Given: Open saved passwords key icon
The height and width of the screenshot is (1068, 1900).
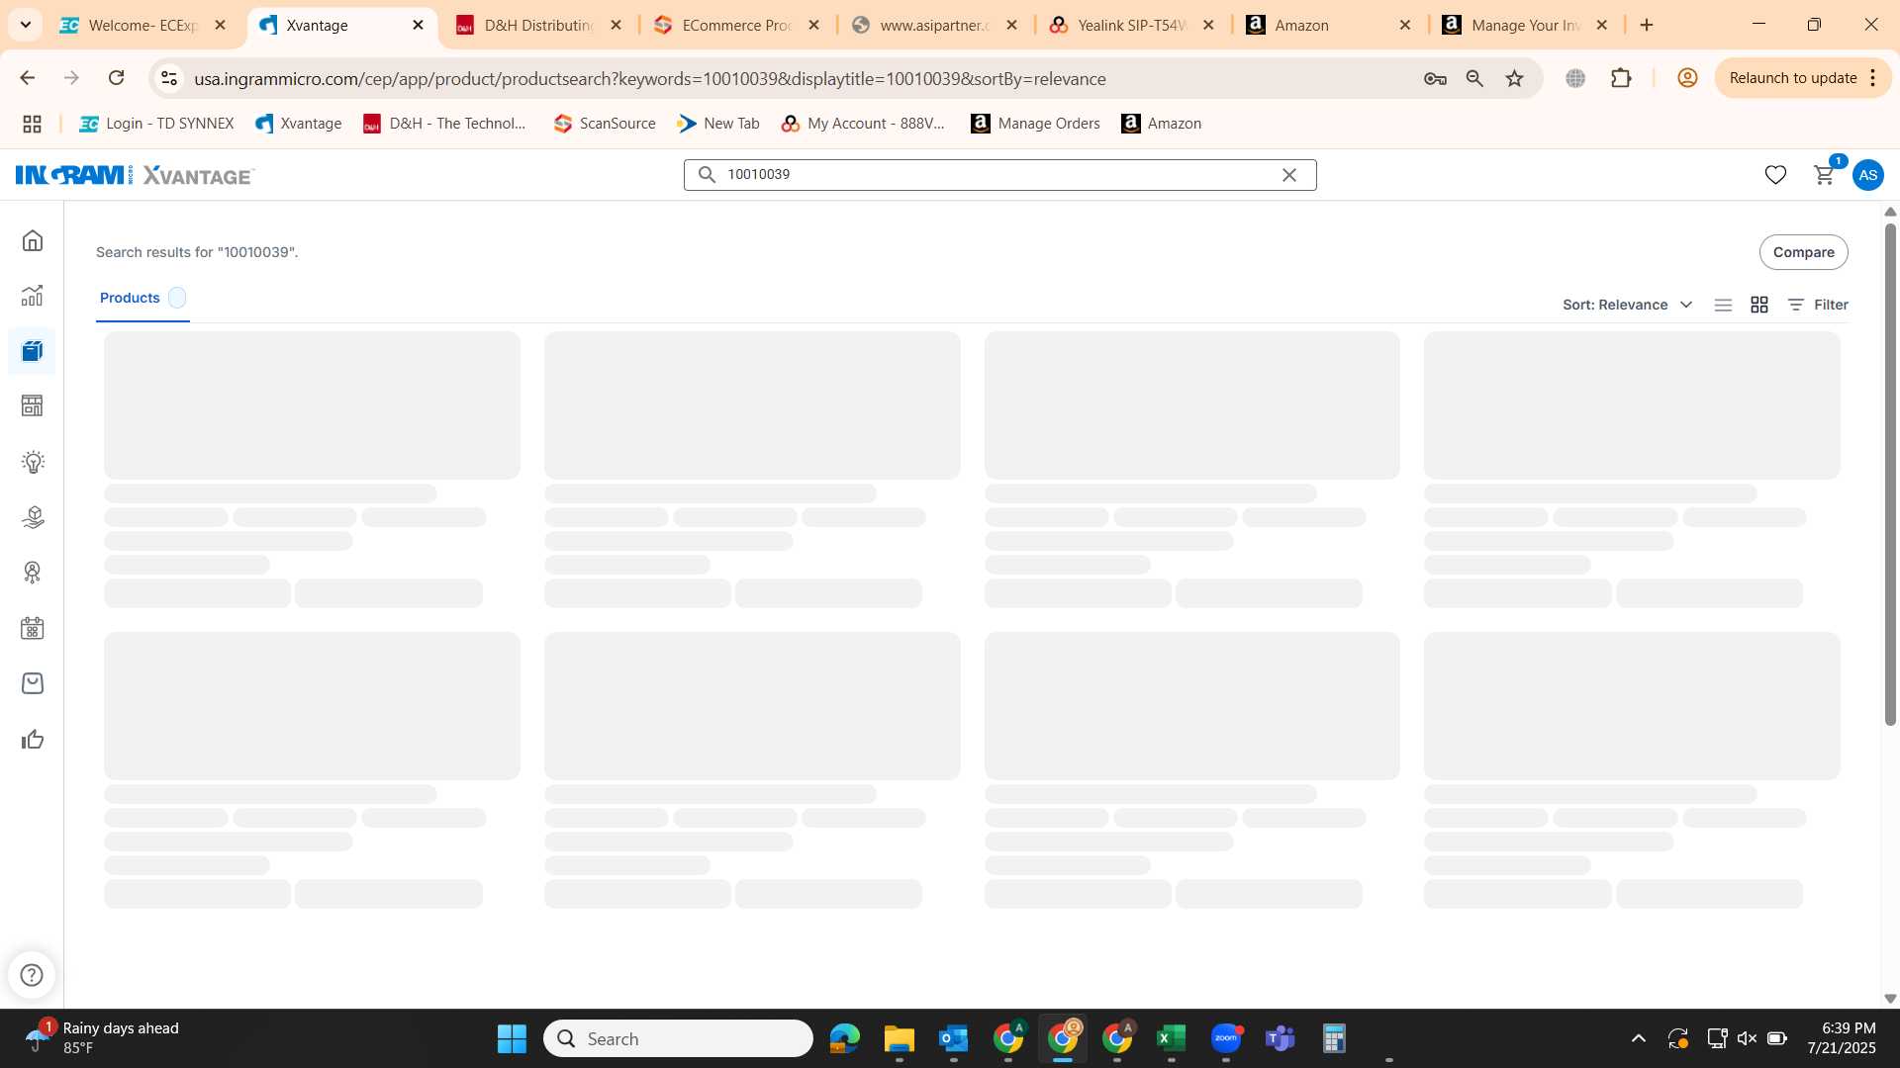Looking at the screenshot, I should 1435,78.
